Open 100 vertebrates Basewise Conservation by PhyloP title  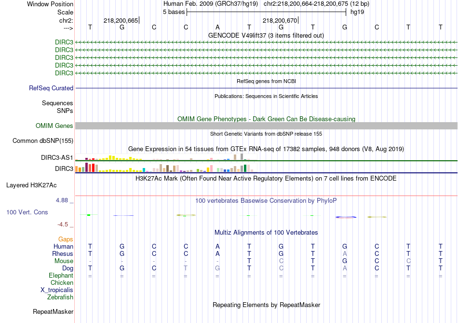(x=266, y=201)
